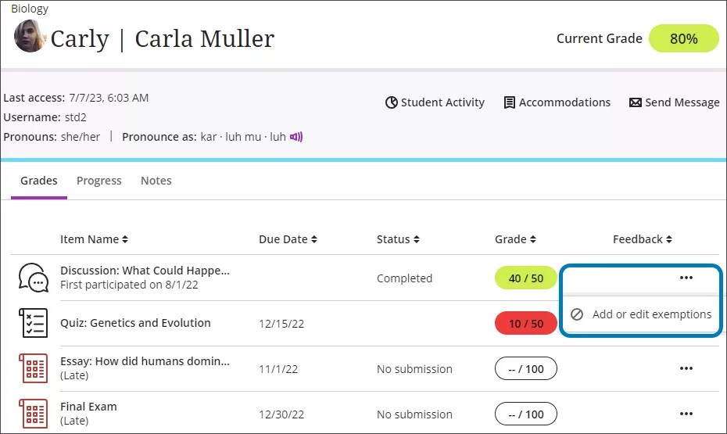This screenshot has width=727, height=434.
Task: Click Carly's profile picture
Action: (30, 36)
